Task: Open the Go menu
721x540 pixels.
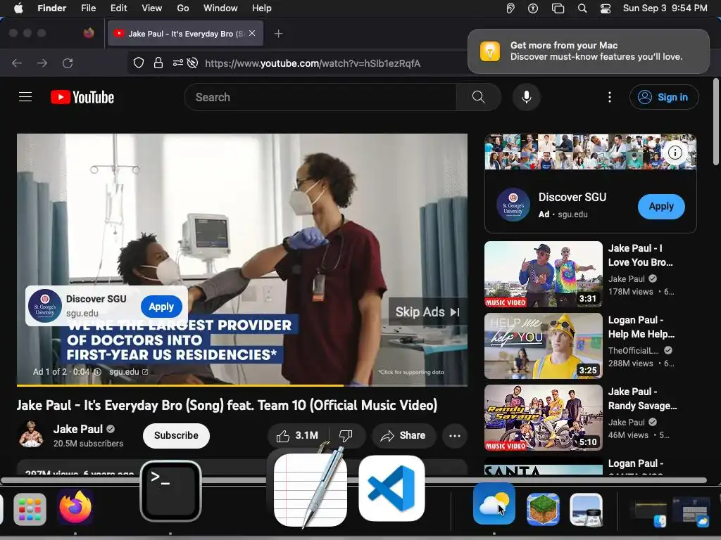Action: coord(183,8)
